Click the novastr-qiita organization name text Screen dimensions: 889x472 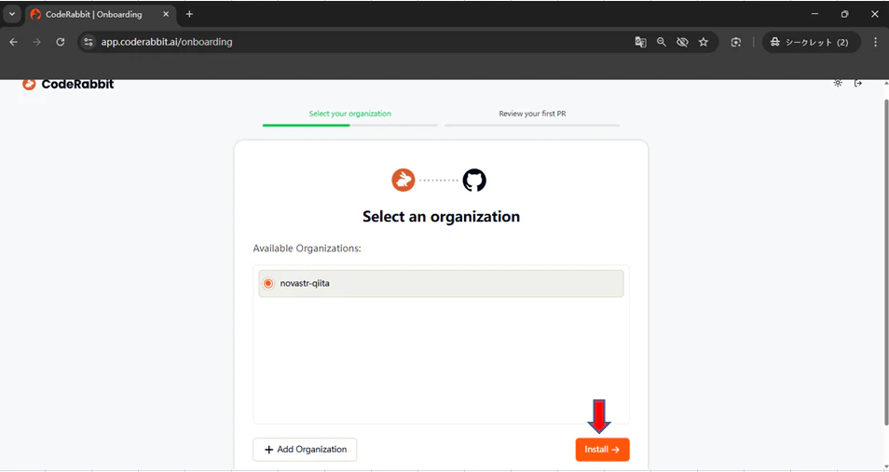coord(305,283)
